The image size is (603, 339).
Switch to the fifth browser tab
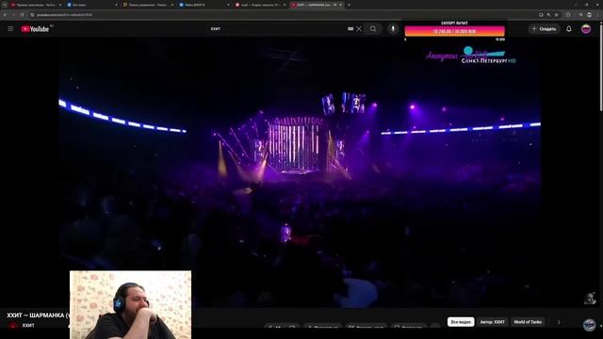pos(260,5)
